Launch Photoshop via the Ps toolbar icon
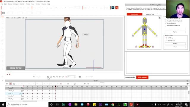The width and height of the screenshot is (190, 107). (x=113, y=8)
